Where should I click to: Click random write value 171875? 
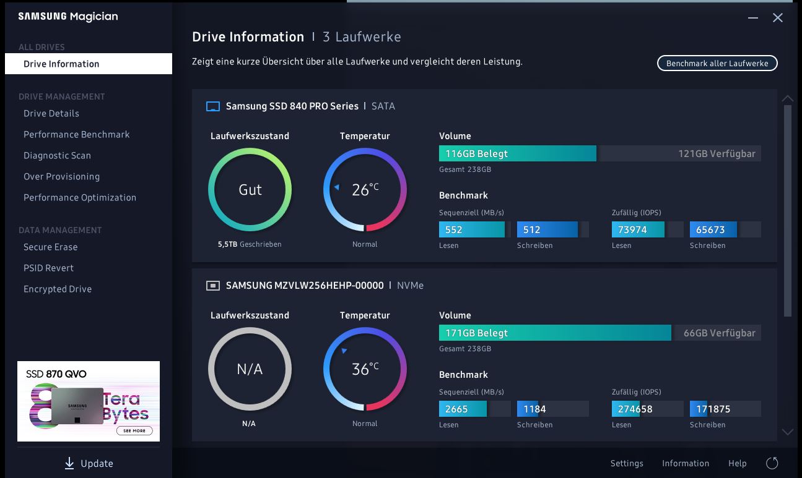coord(713,409)
